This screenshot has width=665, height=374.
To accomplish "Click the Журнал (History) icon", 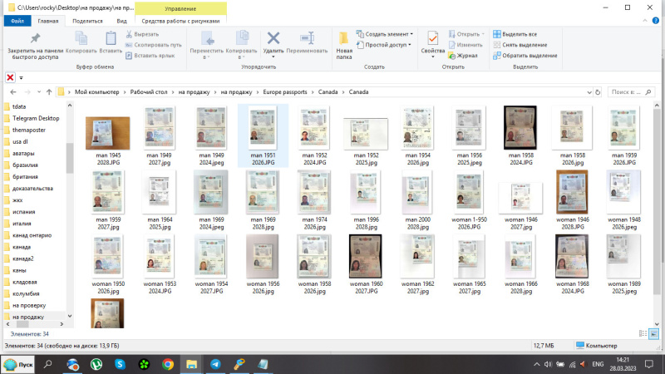I will (x=453, y=56).
